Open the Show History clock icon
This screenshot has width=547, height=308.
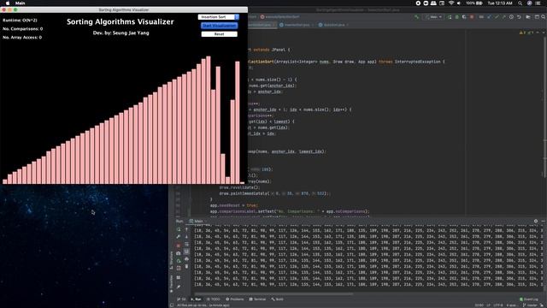pos(511,17)
